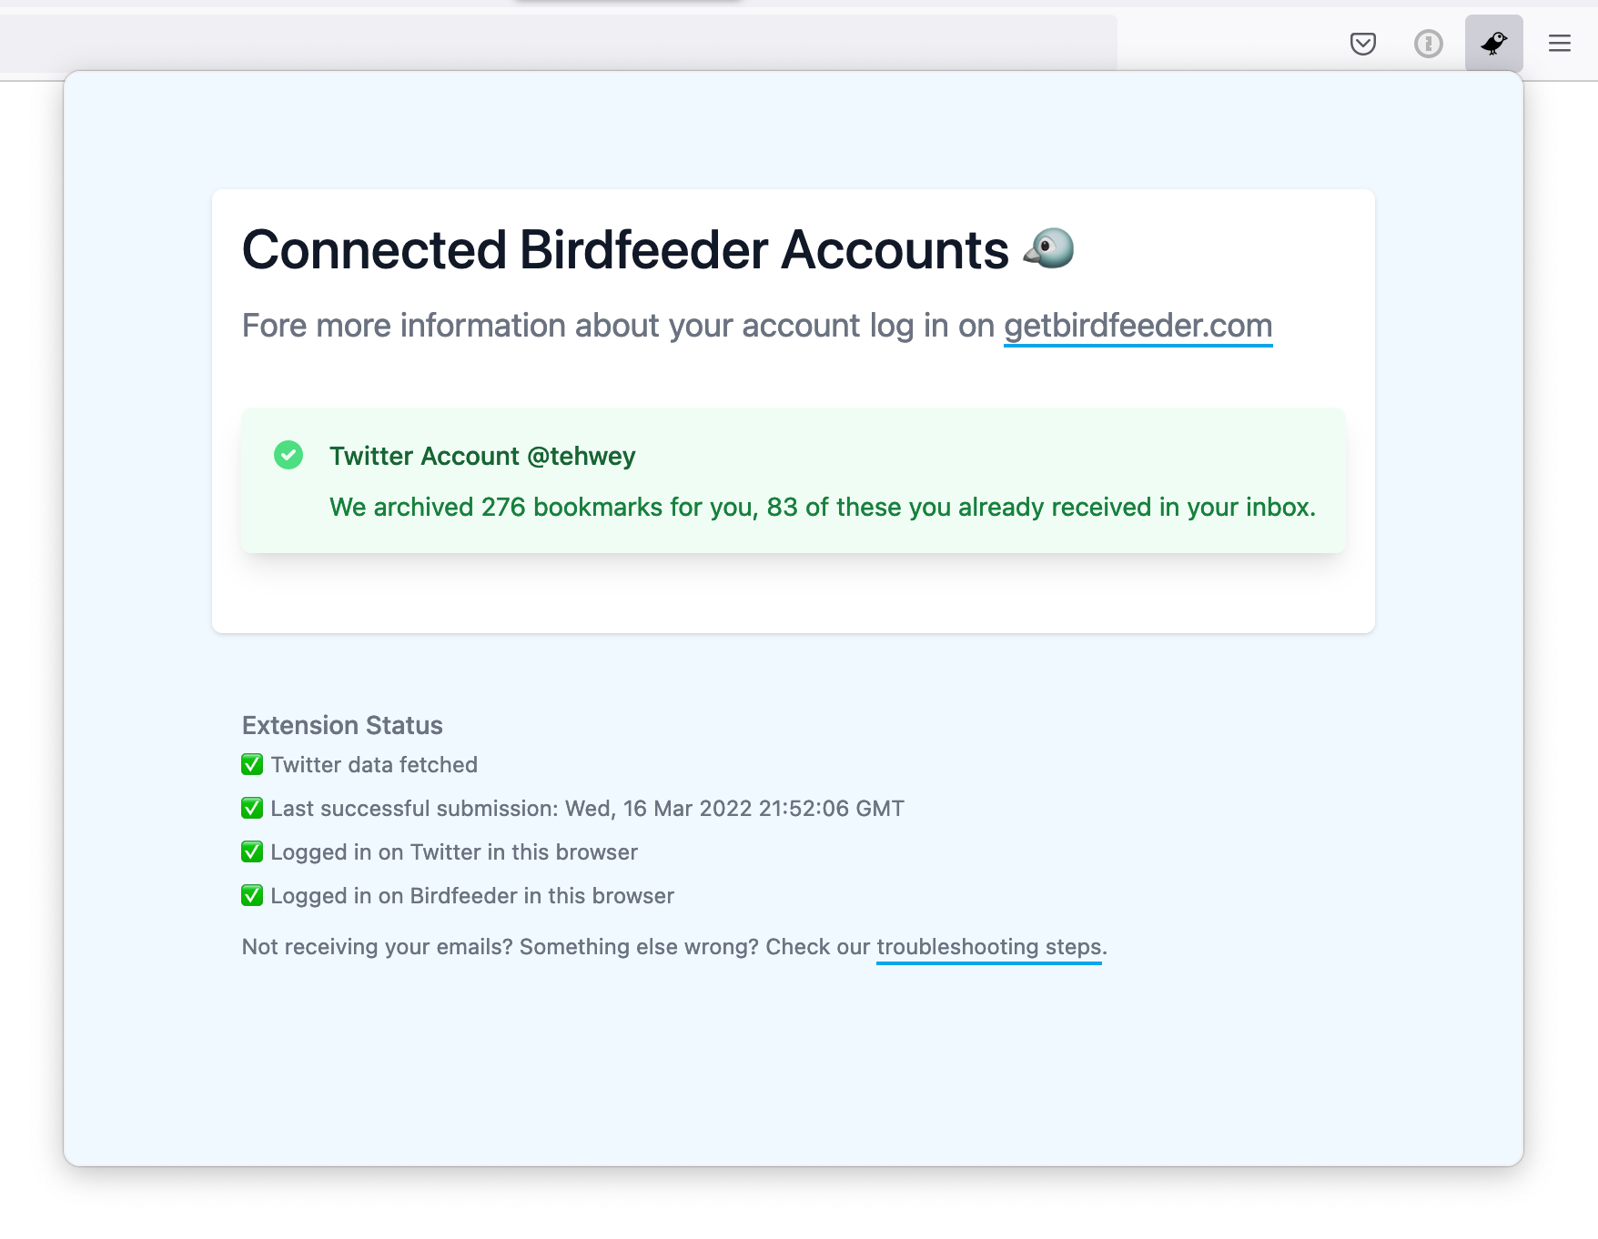Click the 1Password extension icon
The width and height of the screenshot is (1598, 1239).
click(1428, 44)
